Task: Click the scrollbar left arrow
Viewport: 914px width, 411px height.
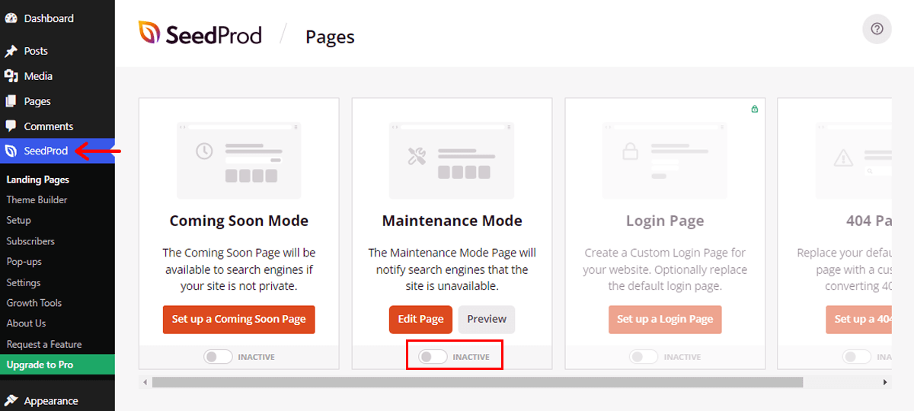Action: coord(144,382)
